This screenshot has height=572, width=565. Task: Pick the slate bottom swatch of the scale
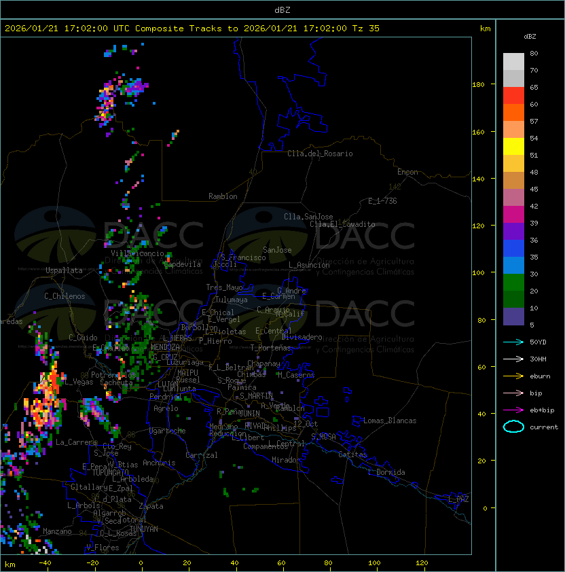[513, 317]
